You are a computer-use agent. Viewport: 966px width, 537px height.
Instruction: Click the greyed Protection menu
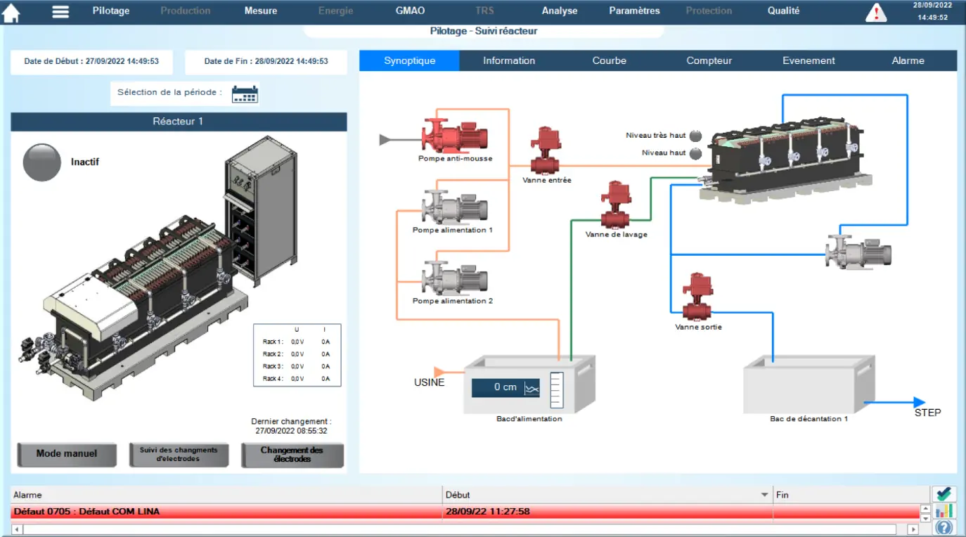709,11
